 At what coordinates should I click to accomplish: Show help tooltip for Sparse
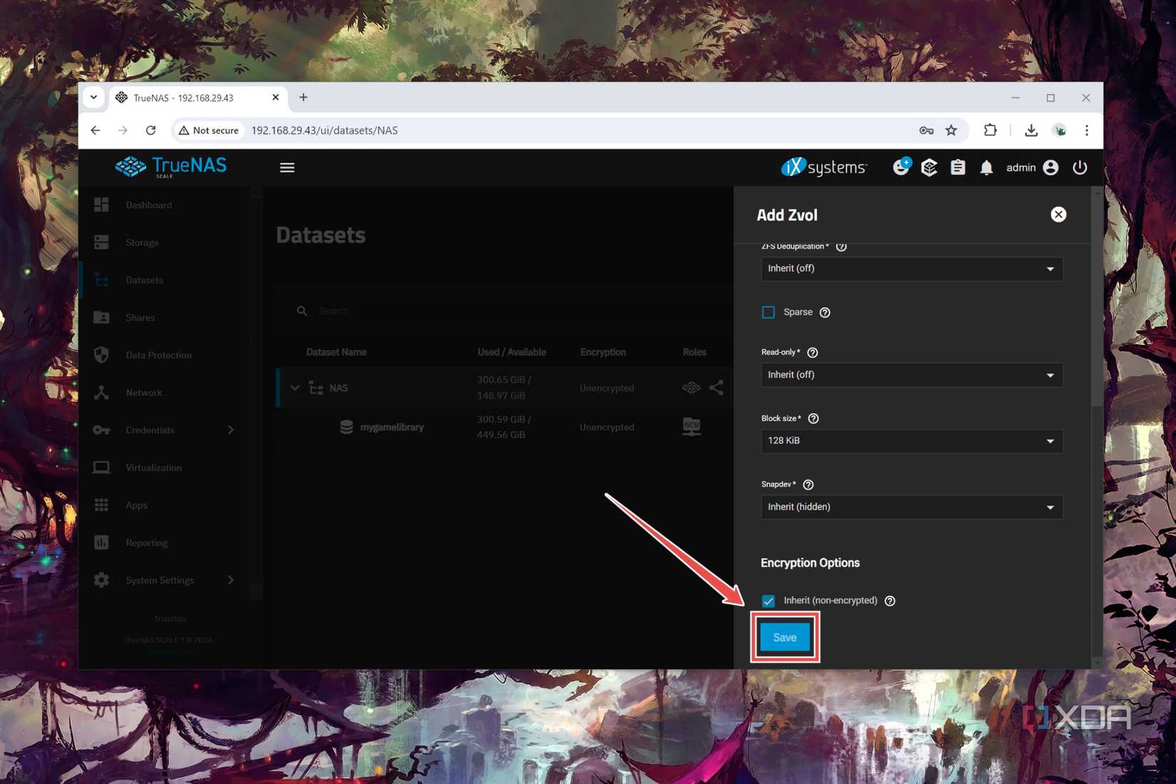click(825, 312)
